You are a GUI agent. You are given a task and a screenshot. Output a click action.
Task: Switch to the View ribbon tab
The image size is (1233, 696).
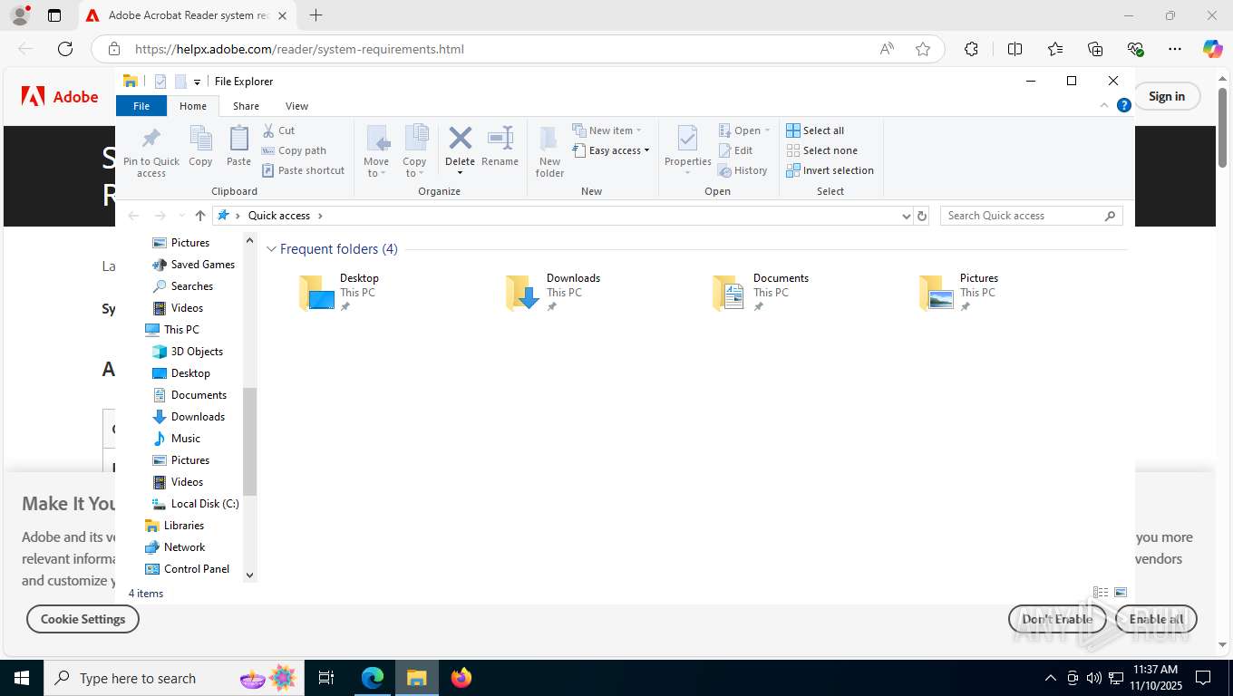tap(296, 106)
